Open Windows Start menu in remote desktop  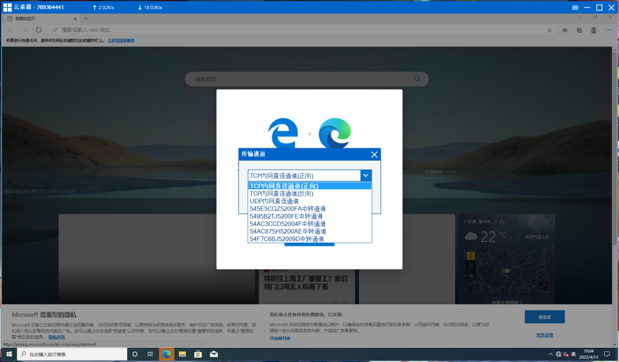coord(9,354)
